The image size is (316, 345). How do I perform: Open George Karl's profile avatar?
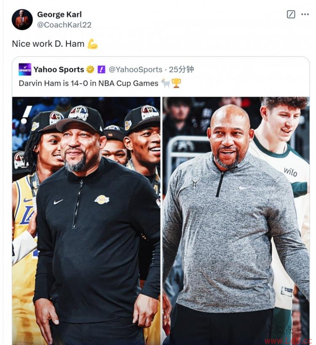(22, 19)
